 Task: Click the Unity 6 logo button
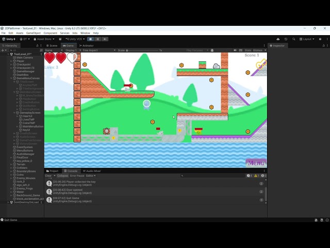pyautogui.click(x=9, y=39)
